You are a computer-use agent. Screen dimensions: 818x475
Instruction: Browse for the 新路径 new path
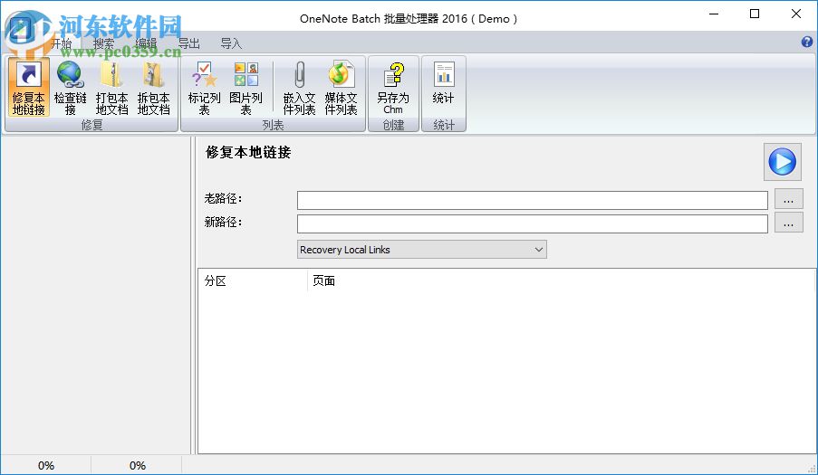[788, 223]
